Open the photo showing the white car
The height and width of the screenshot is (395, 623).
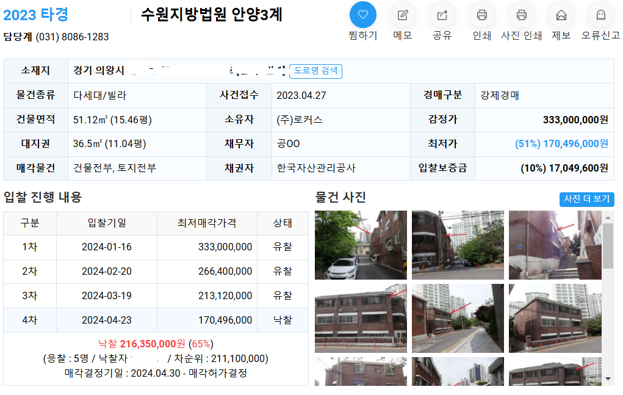361,245
